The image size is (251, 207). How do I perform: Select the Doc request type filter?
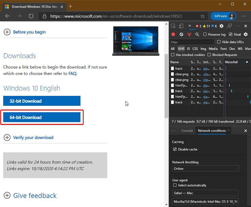(x=232, y=49)
